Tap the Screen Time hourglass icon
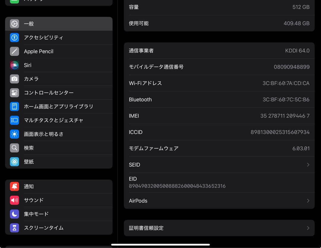321x248 pixels. [x=14, y=228]
